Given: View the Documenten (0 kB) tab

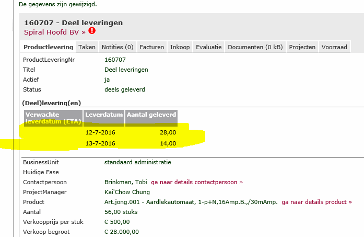Looking at the screenshot, I should pyautogui.click(x=255, y=47).
